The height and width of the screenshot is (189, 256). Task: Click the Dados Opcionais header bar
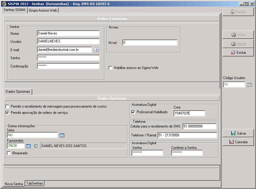tap(112, 98)
